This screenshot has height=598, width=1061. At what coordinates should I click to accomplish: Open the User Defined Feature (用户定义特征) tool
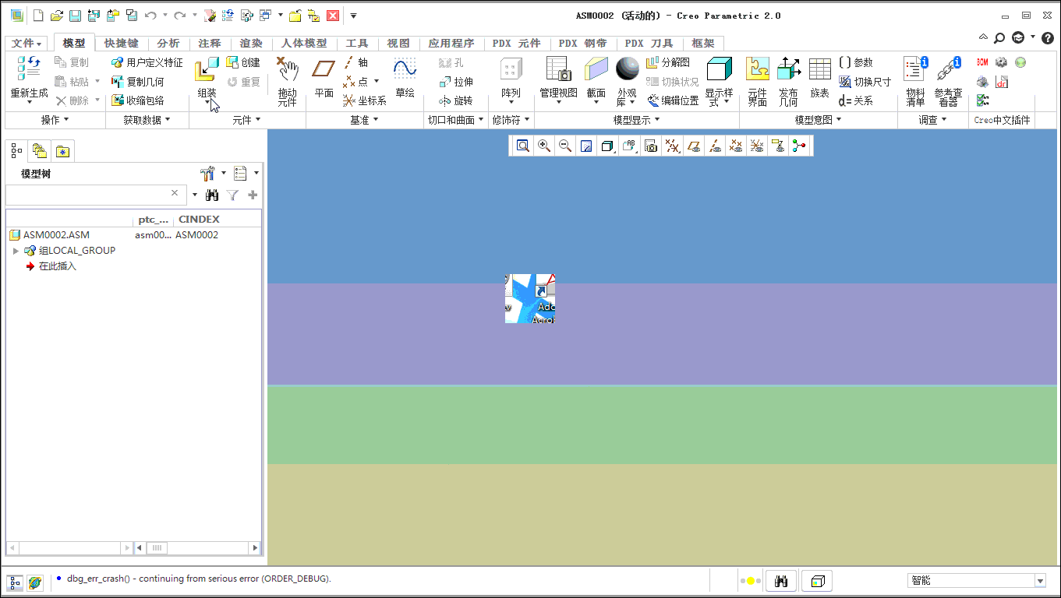point(147,62)
